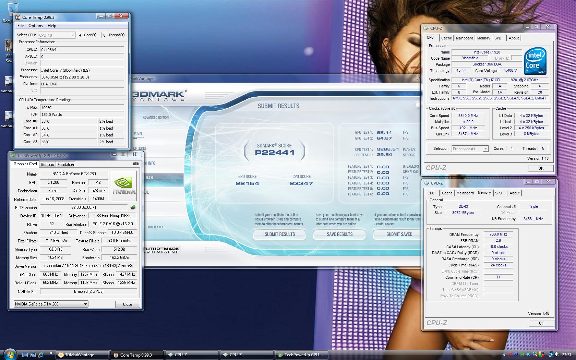Click the network tray icon

coord(551,355)
